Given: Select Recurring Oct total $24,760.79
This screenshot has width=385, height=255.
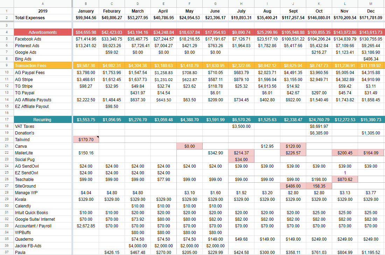Looking at the screenshot, I should [x=319, y=119].
